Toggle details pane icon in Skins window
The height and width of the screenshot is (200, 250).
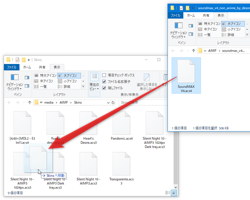[27, 86]
